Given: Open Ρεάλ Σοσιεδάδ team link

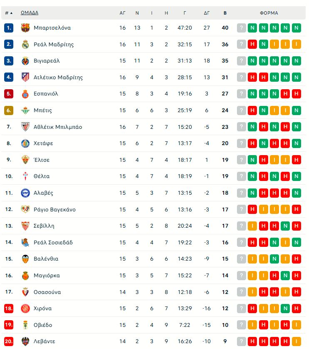Looking at the screenshot, I should coord(53,243).
